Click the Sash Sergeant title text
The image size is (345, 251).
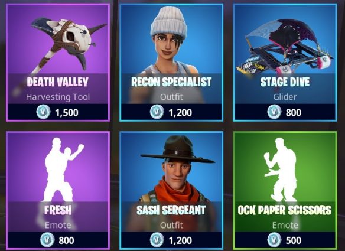point(171,210)
